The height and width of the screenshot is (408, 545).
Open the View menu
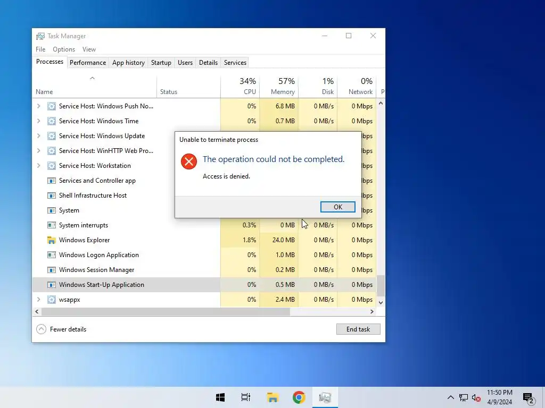pos(89,49)
